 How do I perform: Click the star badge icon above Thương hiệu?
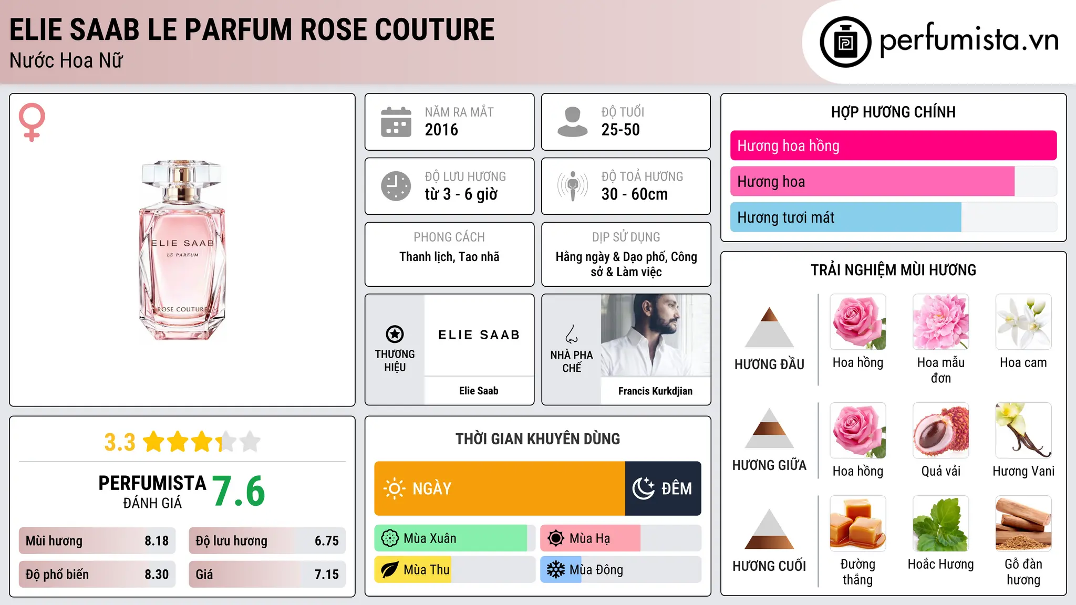pyautogui.click(x=395, y=334)
